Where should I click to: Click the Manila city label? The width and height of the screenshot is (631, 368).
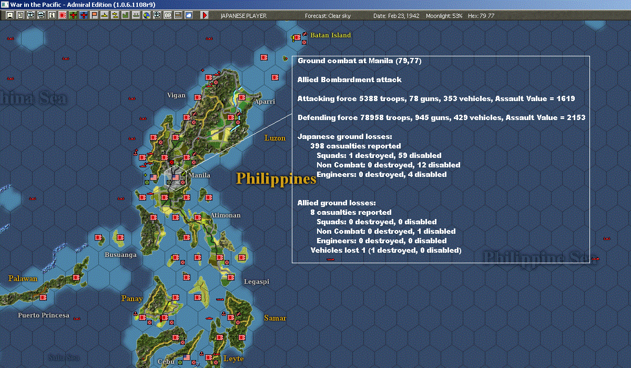[199, 175]
